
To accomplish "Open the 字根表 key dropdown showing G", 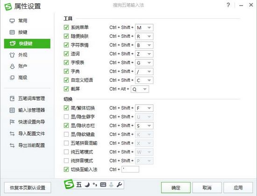I will click(144, 63).
